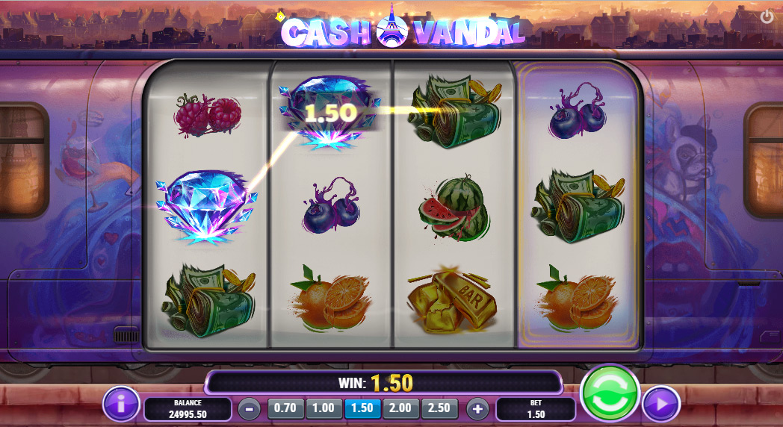Click the diamond symbol on reel one

tap(206, 207)
